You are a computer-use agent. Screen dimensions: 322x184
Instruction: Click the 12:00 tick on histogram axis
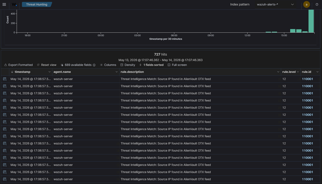[247, 35]
